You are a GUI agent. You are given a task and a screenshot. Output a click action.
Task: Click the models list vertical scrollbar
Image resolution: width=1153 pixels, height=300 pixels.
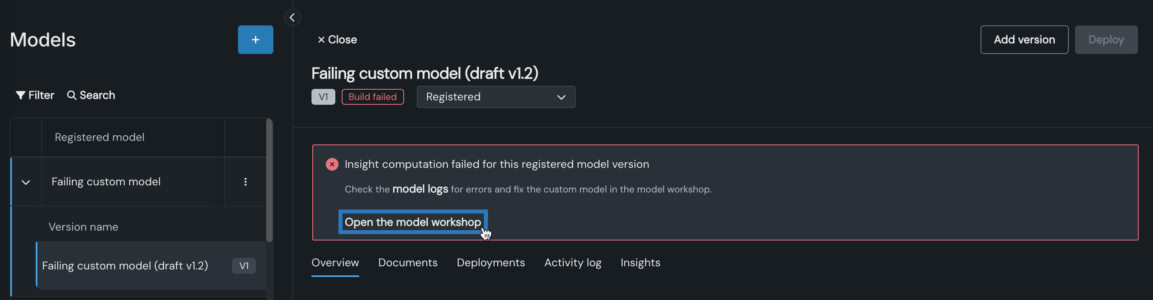click(x=269, y=180)
